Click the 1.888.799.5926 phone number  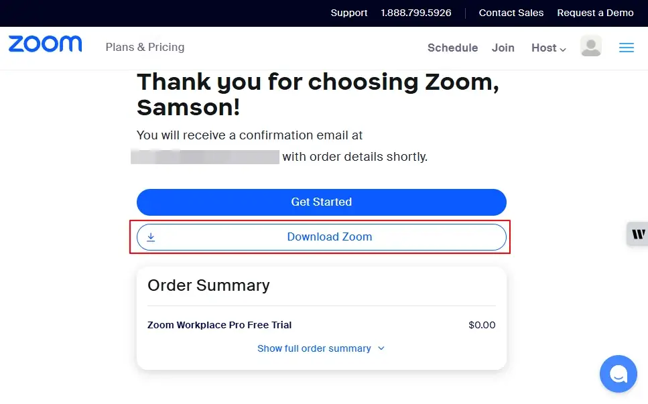(x=416, y=13)
